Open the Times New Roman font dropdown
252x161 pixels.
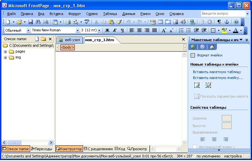[x=77, y=30]
